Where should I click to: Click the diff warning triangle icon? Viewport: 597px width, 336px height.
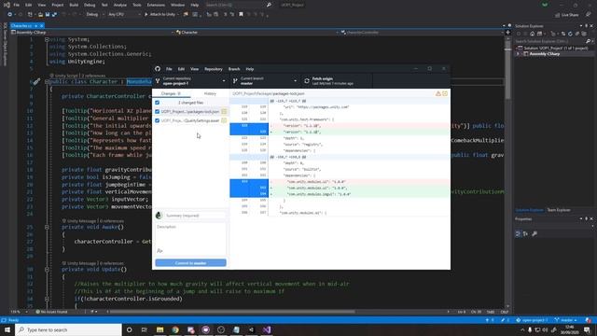point(438,93)
